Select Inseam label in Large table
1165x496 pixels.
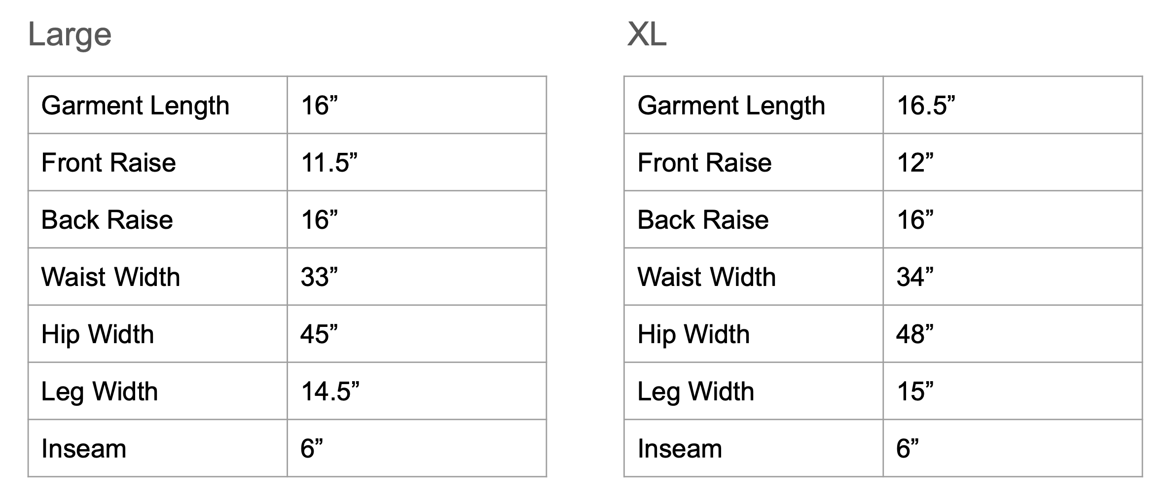click(x=84, y=449)
